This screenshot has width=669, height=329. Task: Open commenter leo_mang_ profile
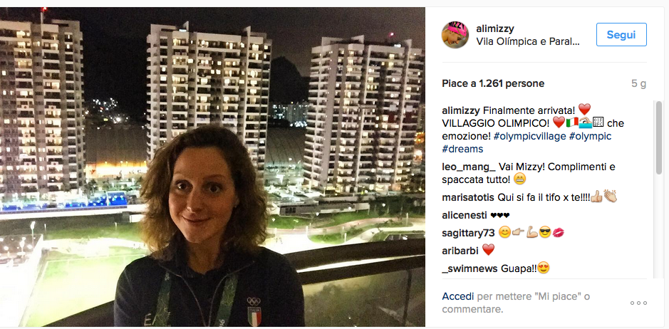(x=469, y=167)
